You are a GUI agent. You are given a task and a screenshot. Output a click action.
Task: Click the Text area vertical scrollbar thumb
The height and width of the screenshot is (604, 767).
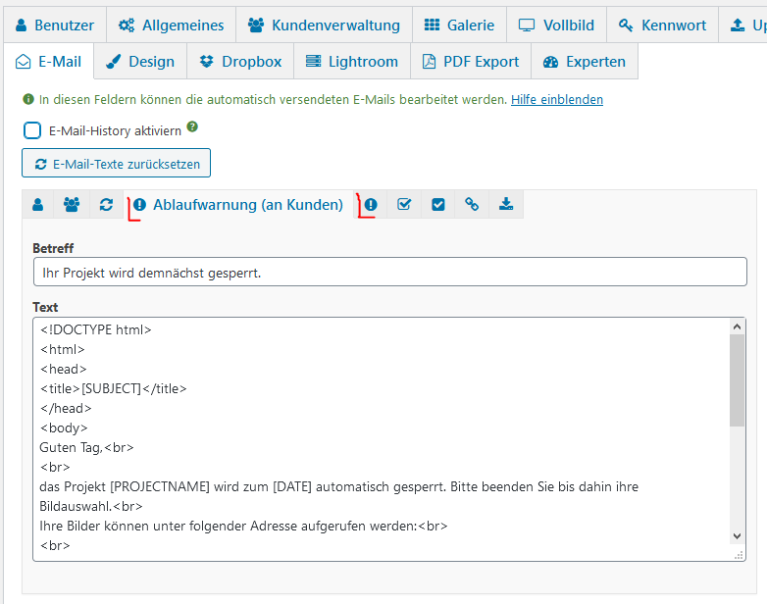737,380
